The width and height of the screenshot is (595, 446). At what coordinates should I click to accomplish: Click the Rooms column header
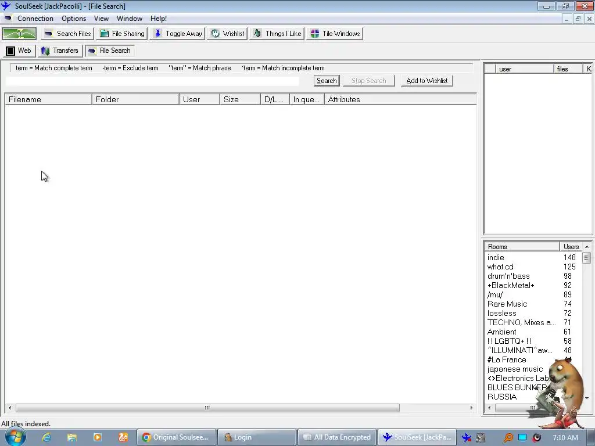(x=522, y=246)
